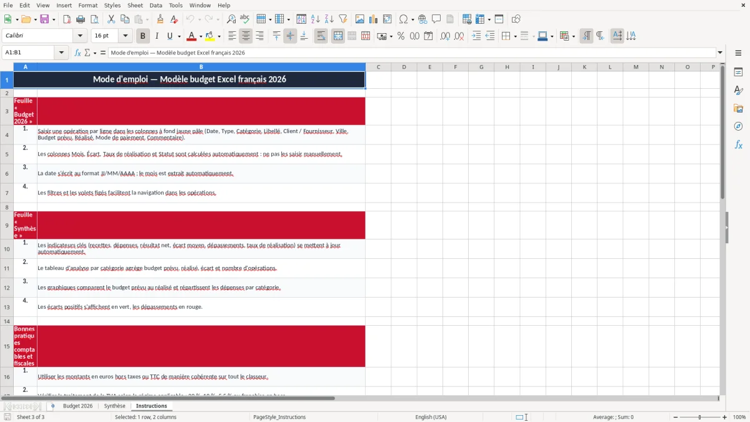This screenshot has height=422, width=750.
Task: Click the Print icon
Action: click(x=81, y=19)
